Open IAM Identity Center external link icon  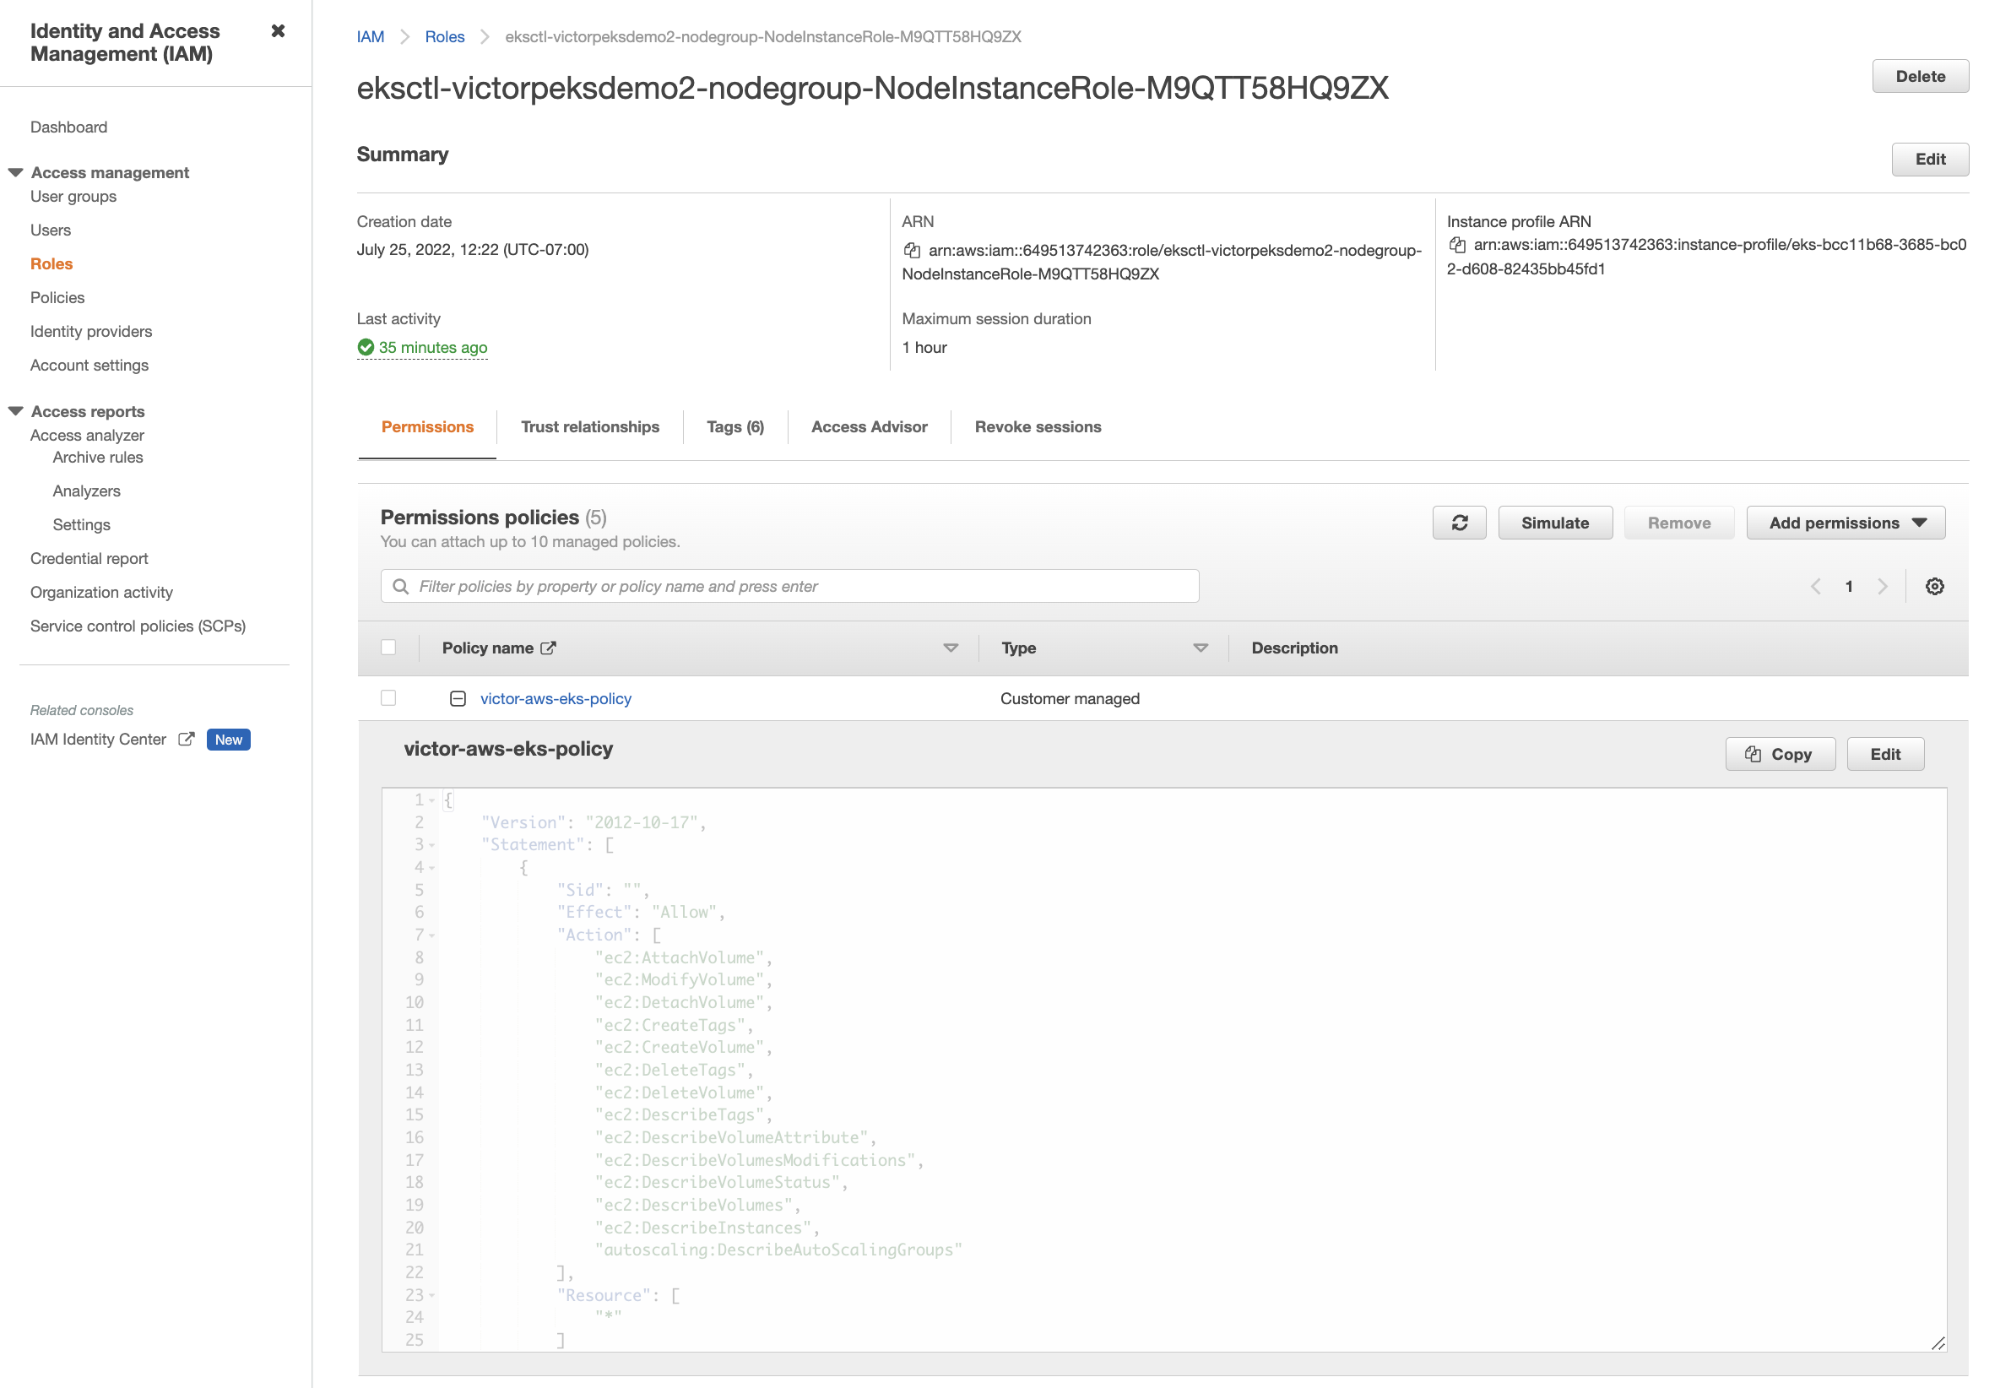click(186, 740)
